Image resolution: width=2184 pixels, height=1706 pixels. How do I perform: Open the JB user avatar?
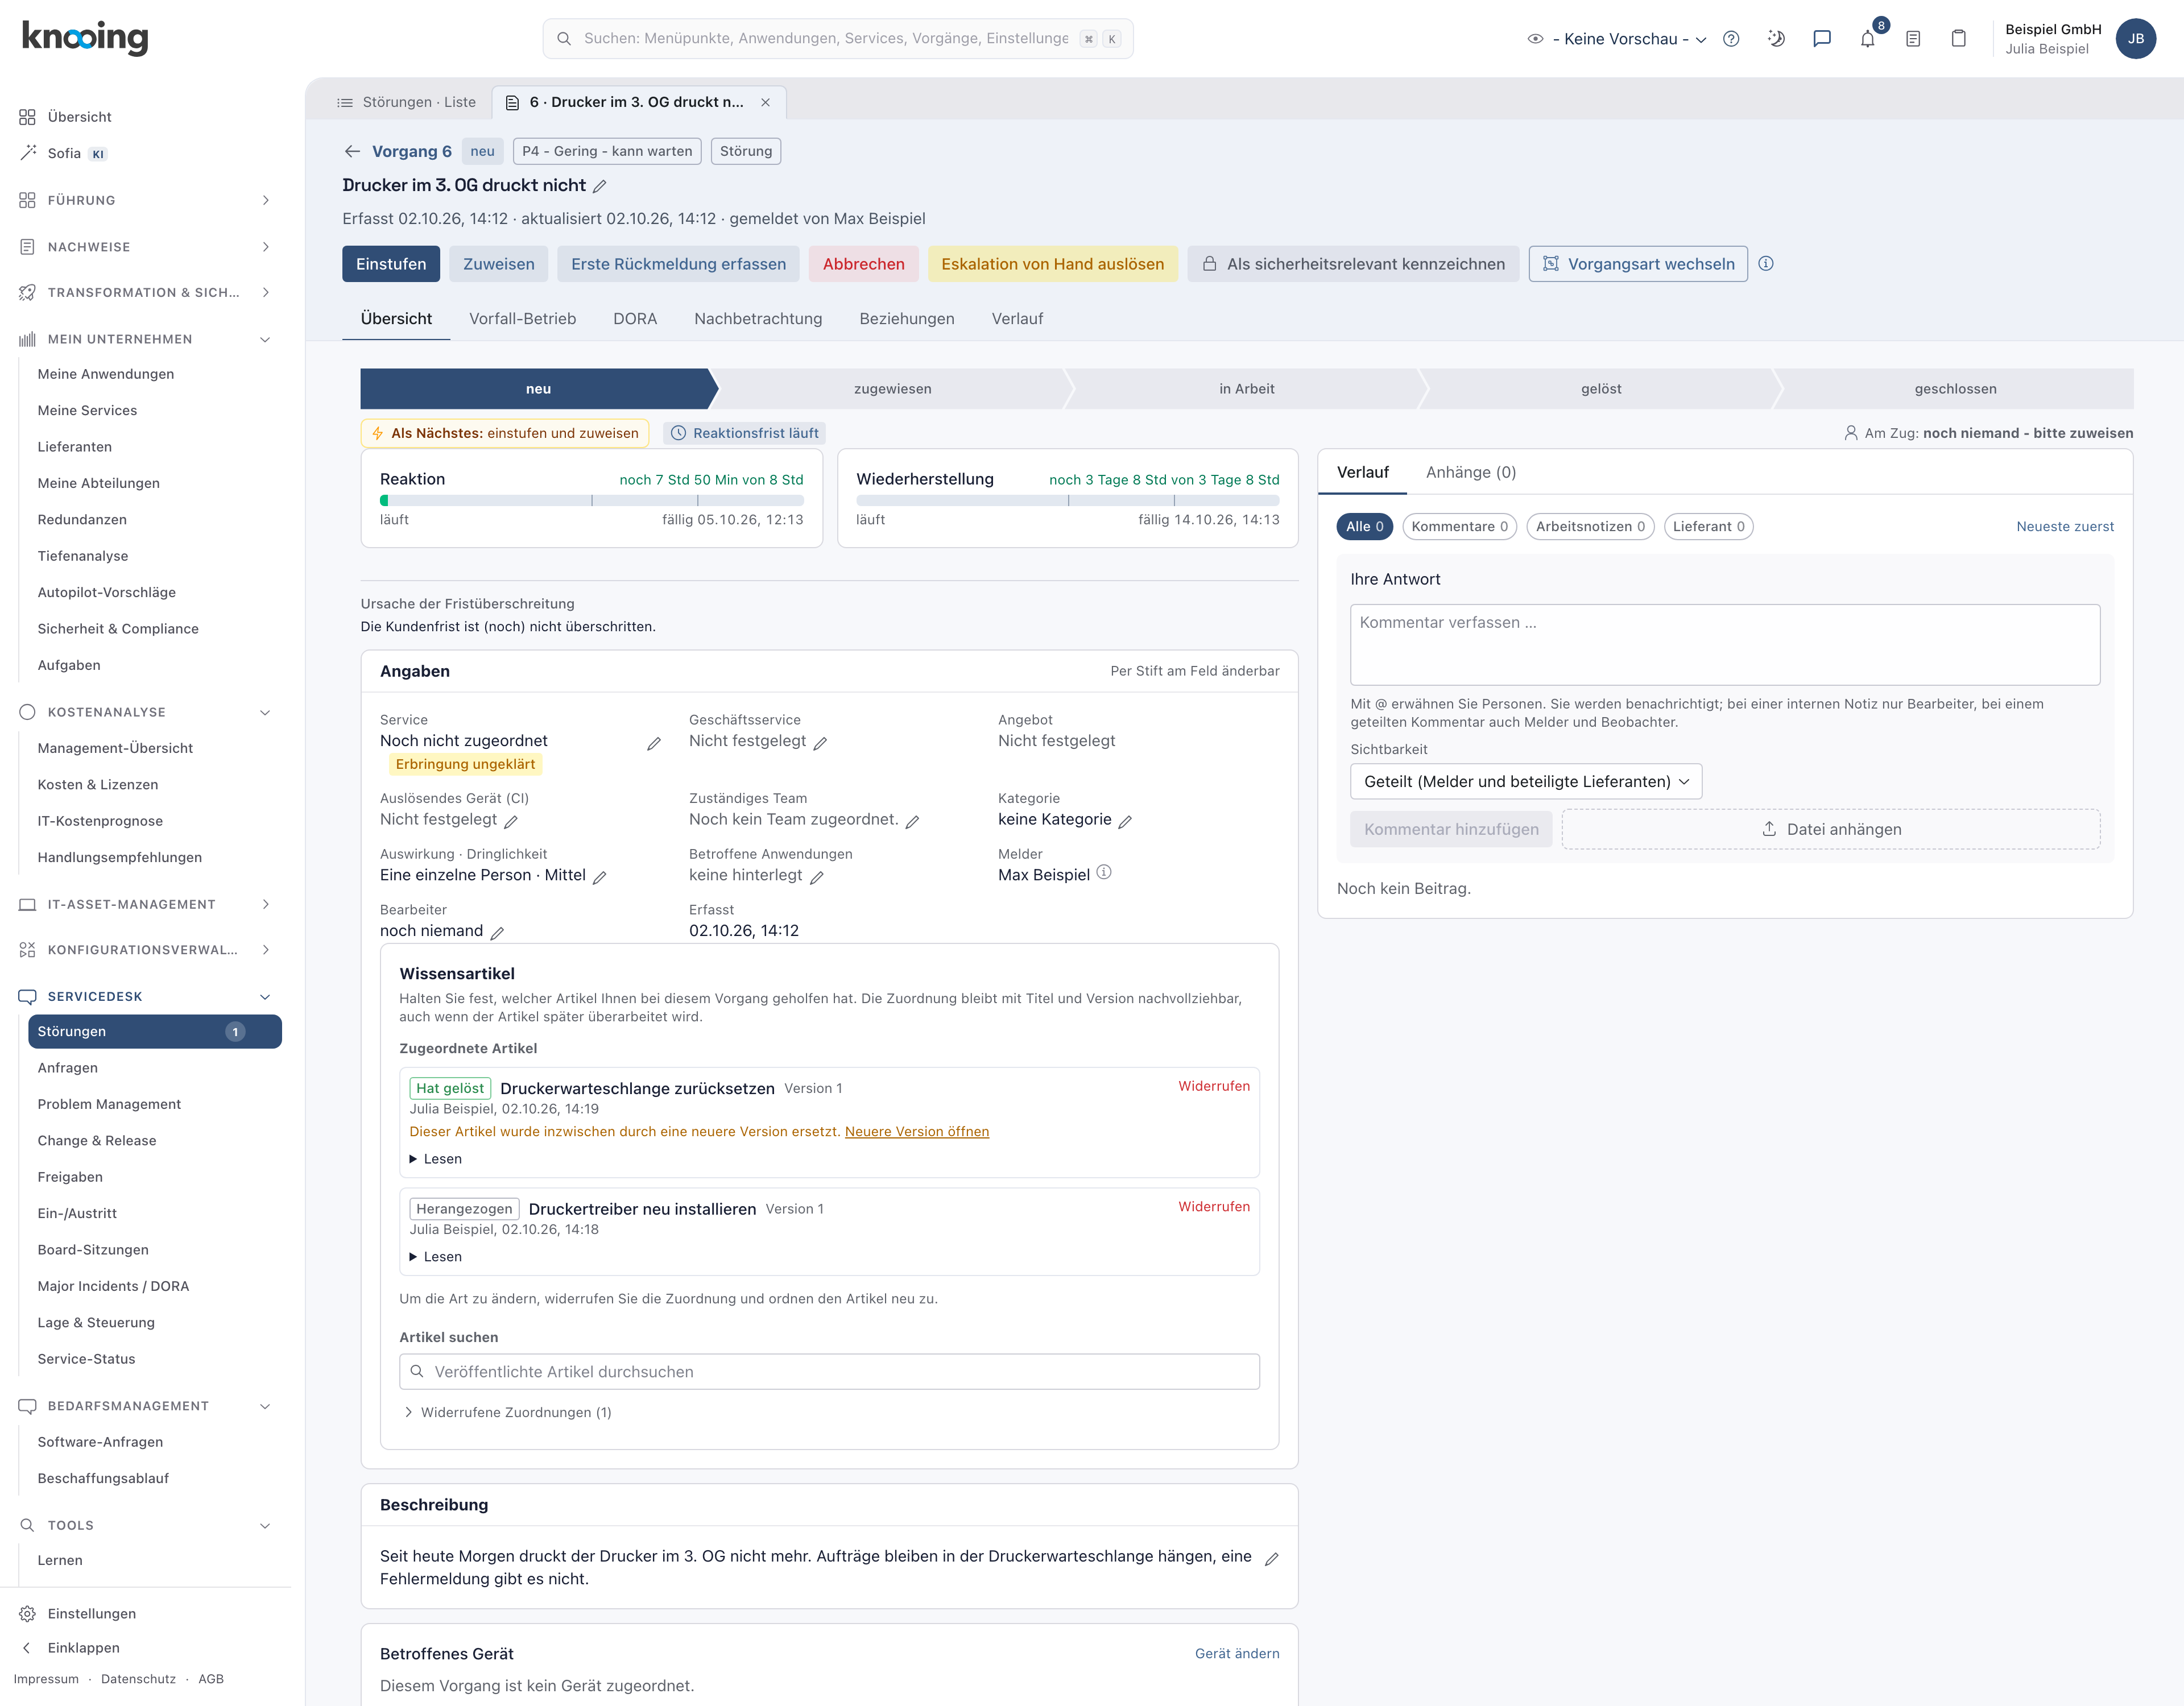[2135, 39]
